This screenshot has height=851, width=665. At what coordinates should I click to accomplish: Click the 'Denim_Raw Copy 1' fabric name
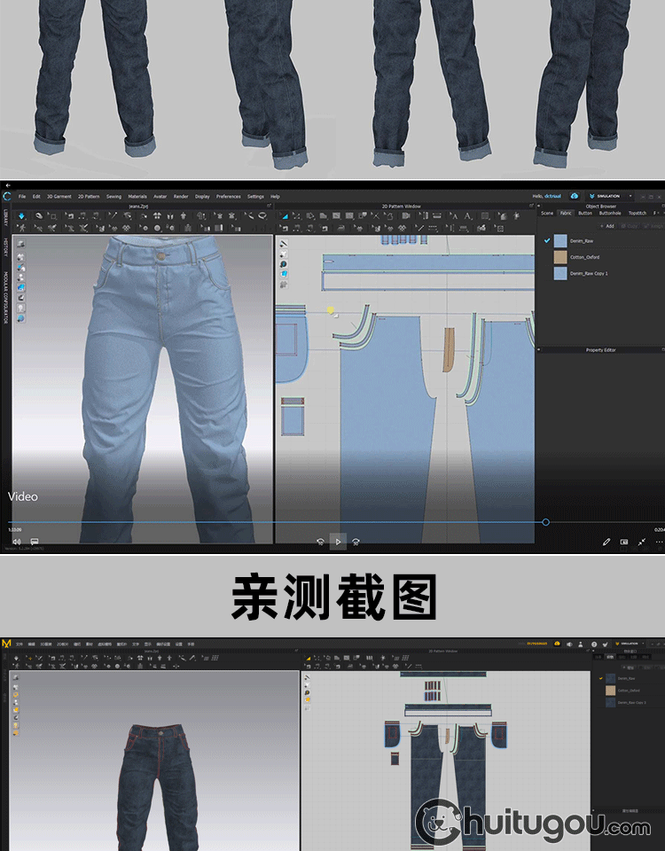click(x=589, y=274)
